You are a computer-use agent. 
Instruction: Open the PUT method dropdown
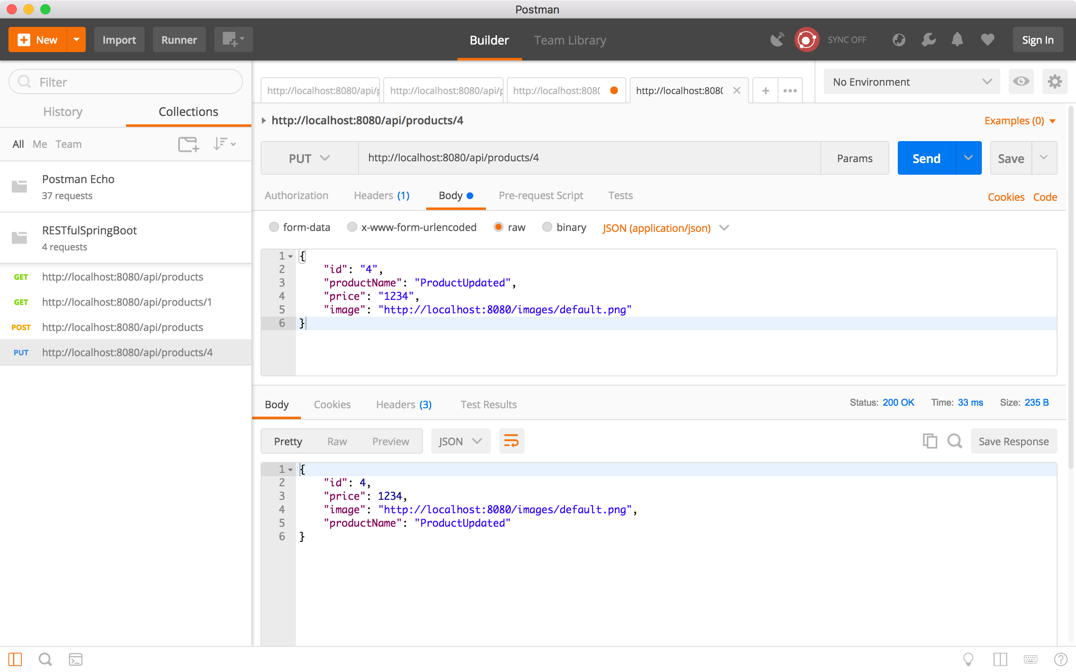click(309, 158)
